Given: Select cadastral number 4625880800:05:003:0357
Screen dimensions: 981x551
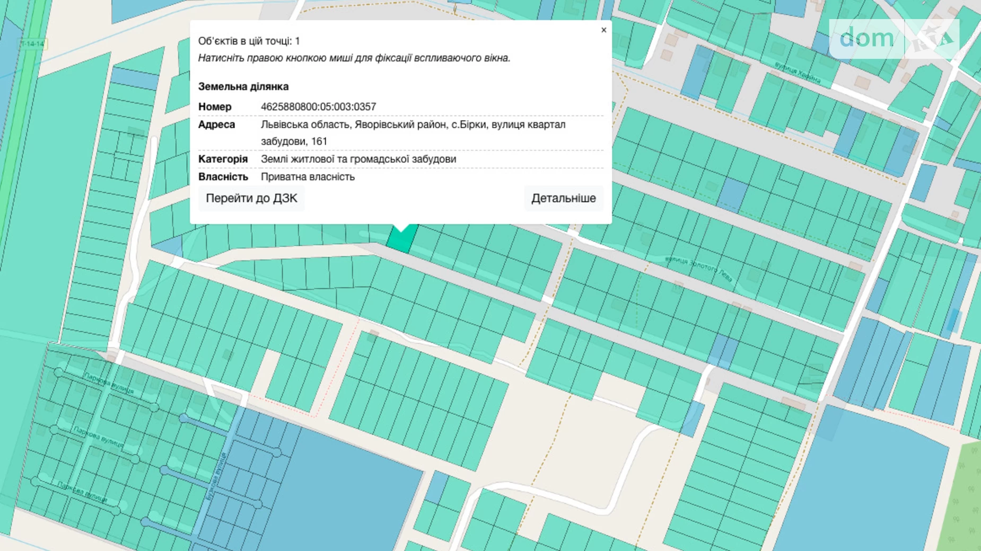Looking at the screenshot, I should pos(318,107).
